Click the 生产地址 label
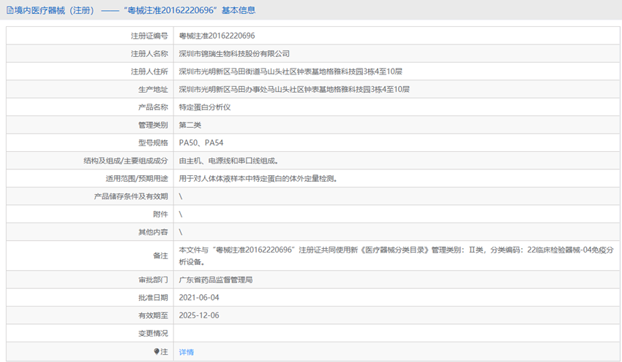622x362 pixels. (x=153, y=90)
